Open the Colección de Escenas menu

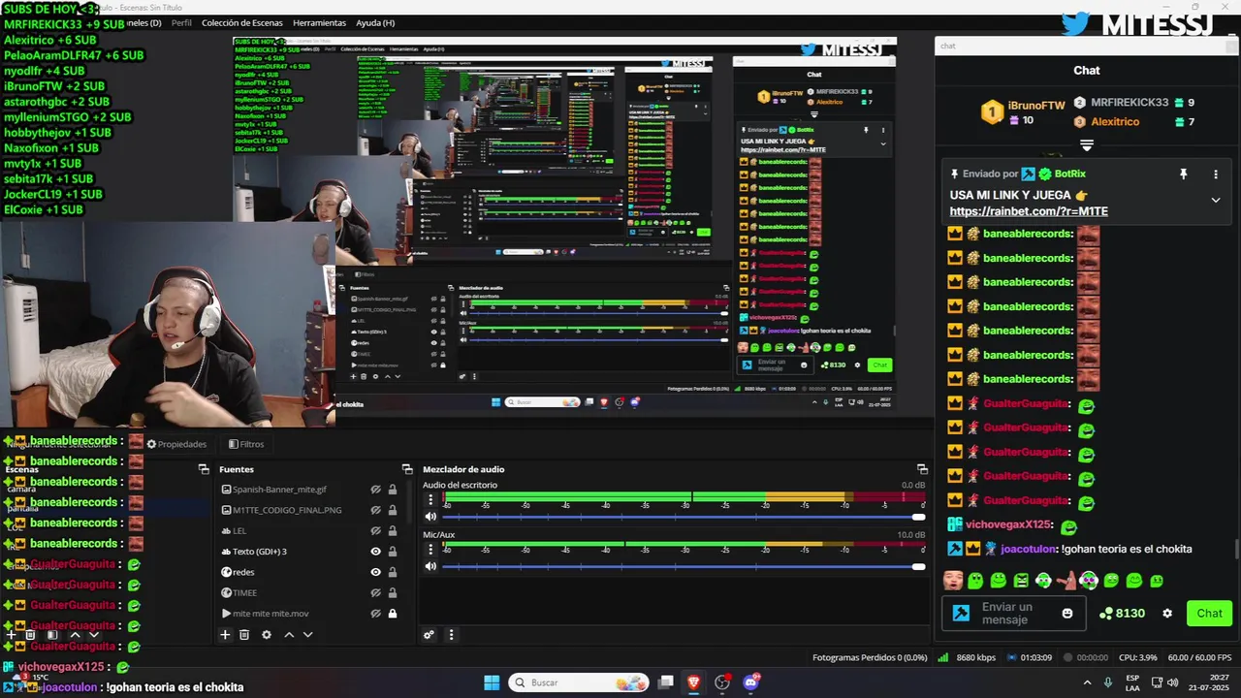click(242, 22)
